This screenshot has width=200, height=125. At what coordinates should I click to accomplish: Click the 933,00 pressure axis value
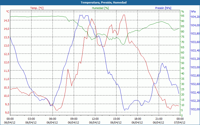195,67
